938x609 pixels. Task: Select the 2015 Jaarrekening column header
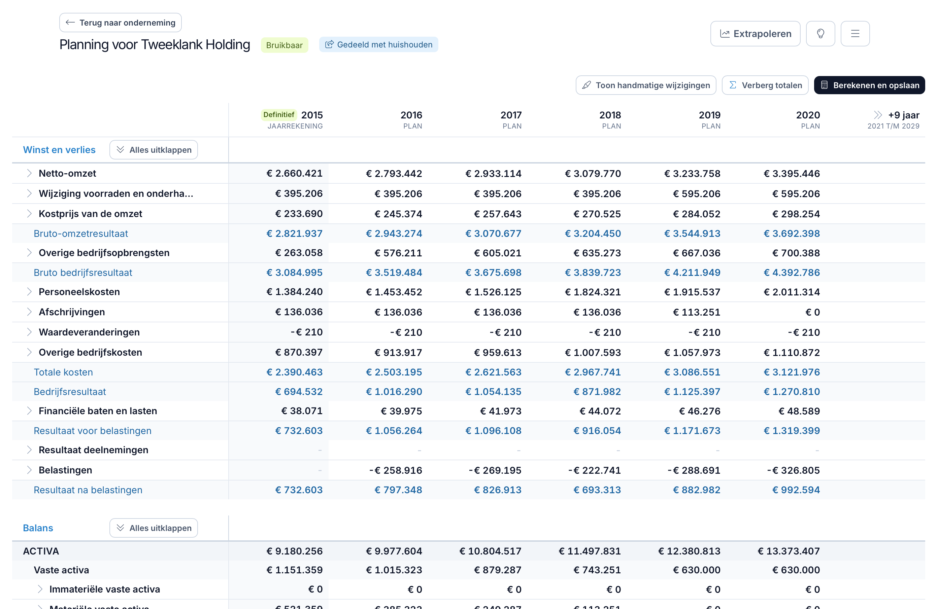coord(292,120)
